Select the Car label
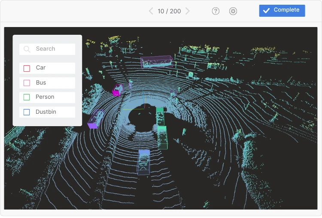 [47, 68]
